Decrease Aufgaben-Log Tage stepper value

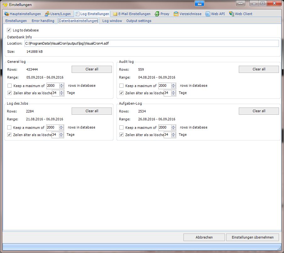(x=174, y=136)
